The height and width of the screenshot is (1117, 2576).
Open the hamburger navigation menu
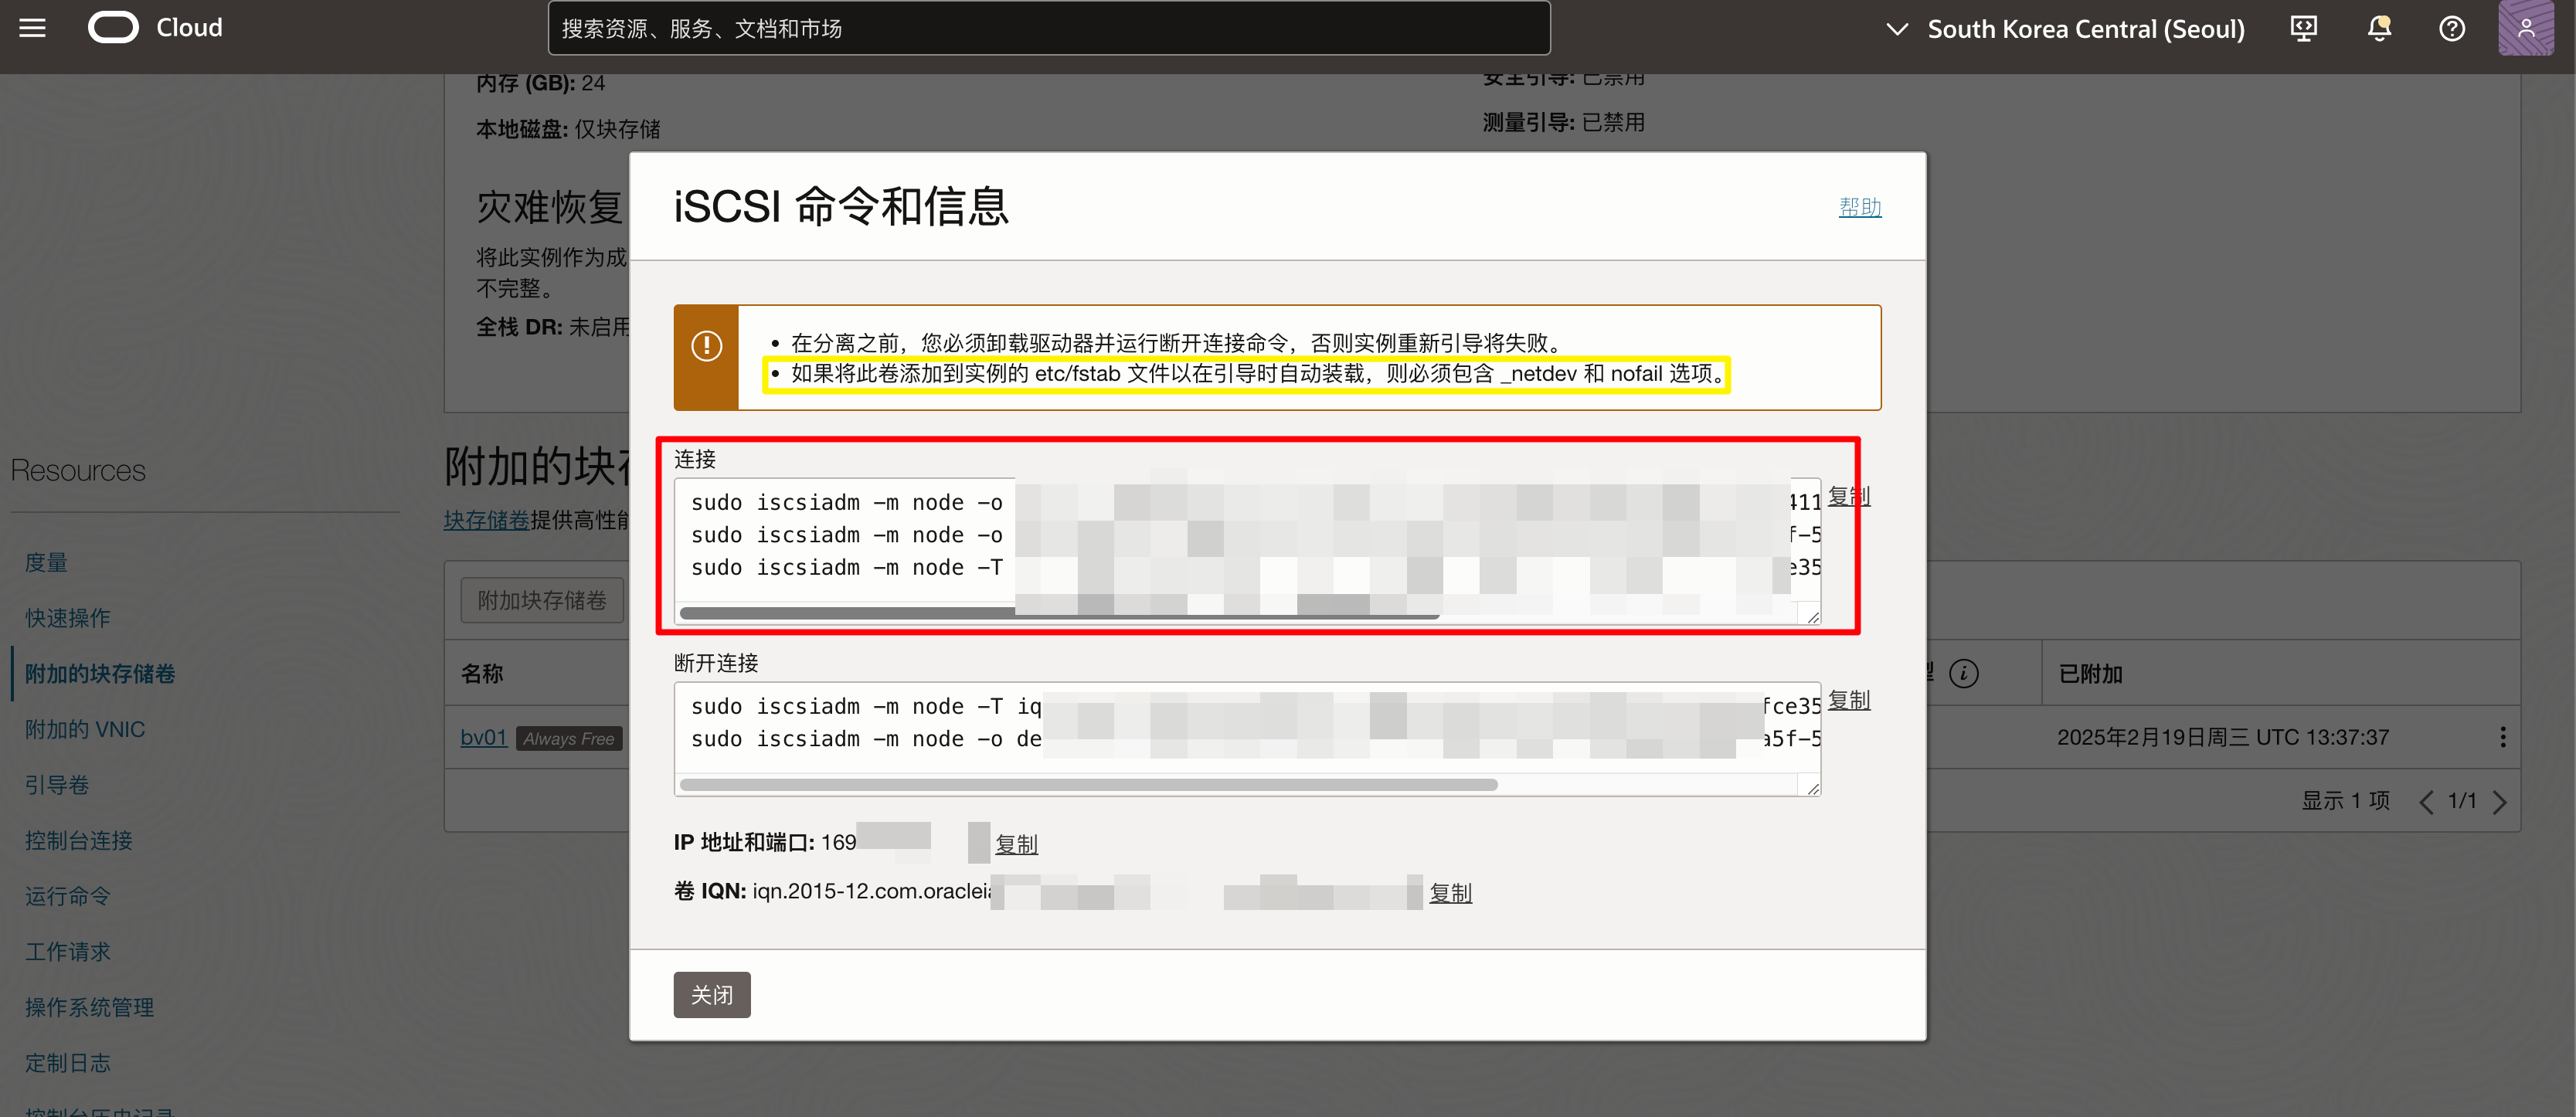click(32, 28)
